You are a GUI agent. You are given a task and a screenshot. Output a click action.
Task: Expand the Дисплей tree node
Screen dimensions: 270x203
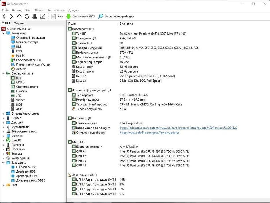(x=3, y=122)
